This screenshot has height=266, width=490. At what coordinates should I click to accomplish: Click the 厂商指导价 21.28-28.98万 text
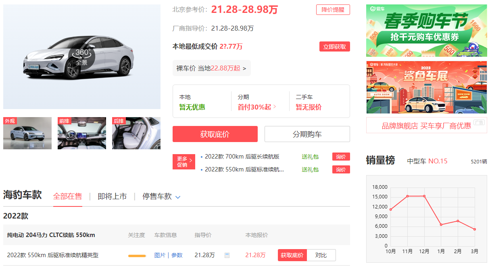(x=213, y=28)
